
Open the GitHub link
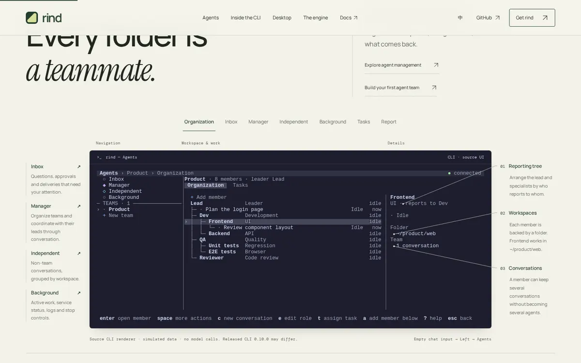point(488,18)
